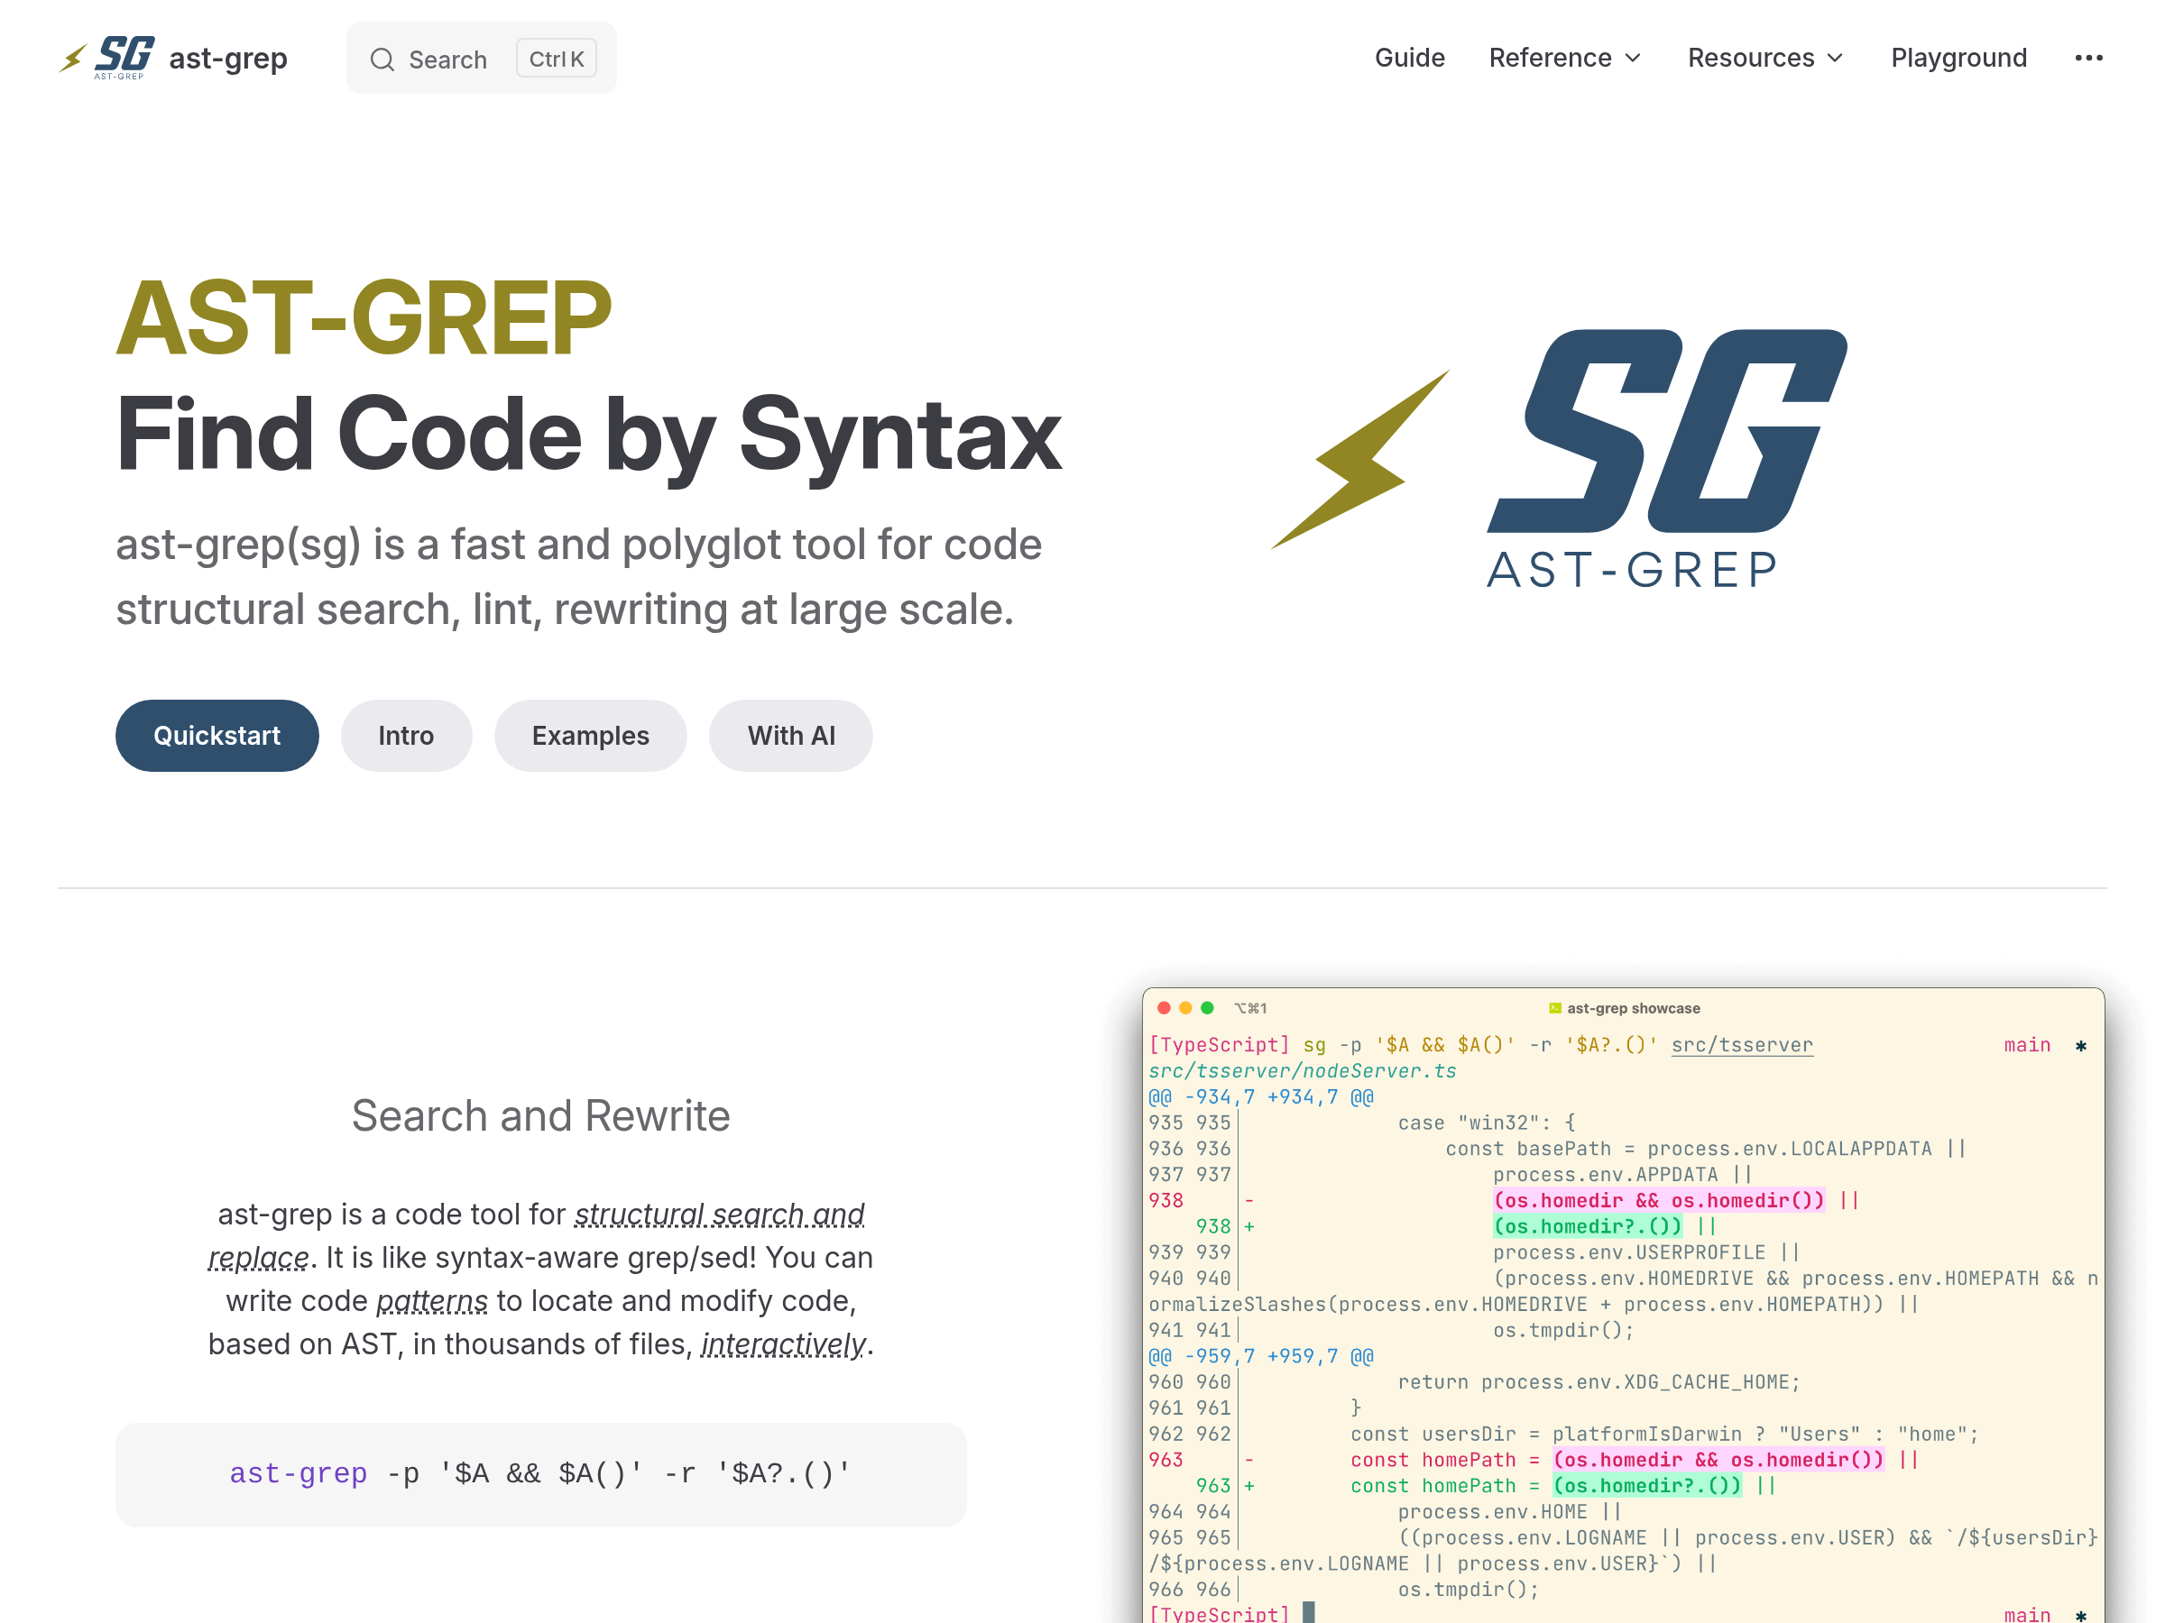
Task: Click the 'Search and Rewrite' heading
Action: click(x=541, y=1116)
